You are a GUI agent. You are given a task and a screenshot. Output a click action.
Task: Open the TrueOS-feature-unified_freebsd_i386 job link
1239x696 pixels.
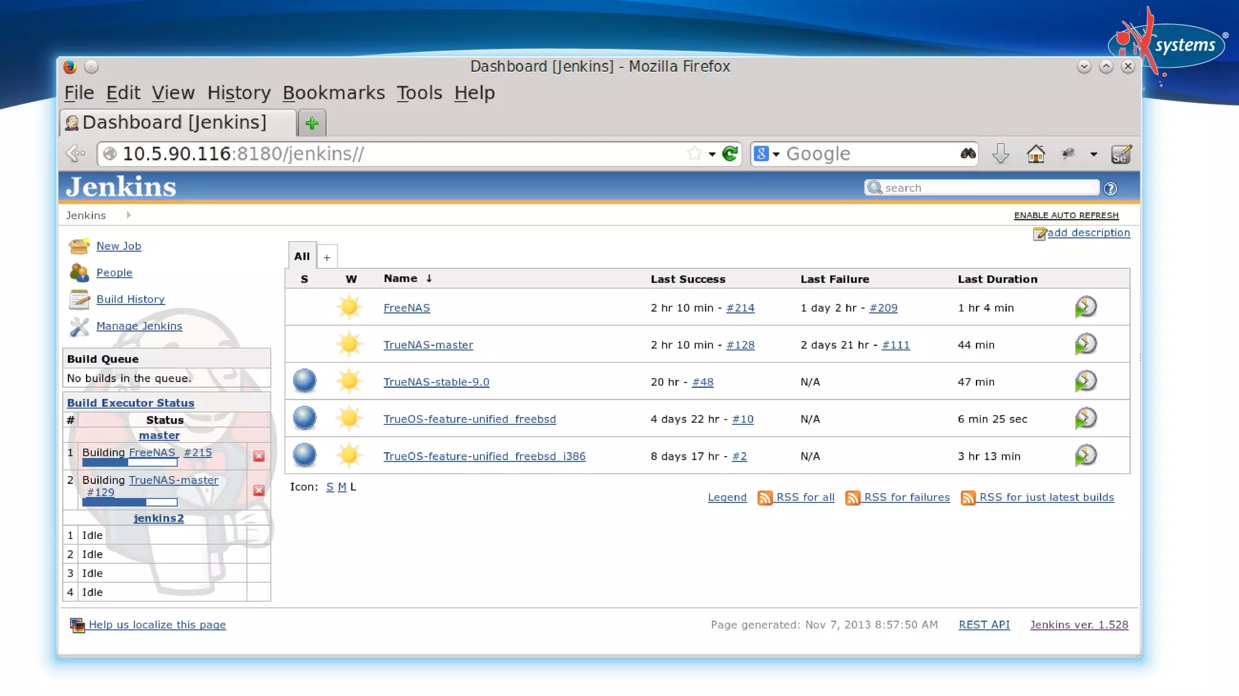point(484,457)
